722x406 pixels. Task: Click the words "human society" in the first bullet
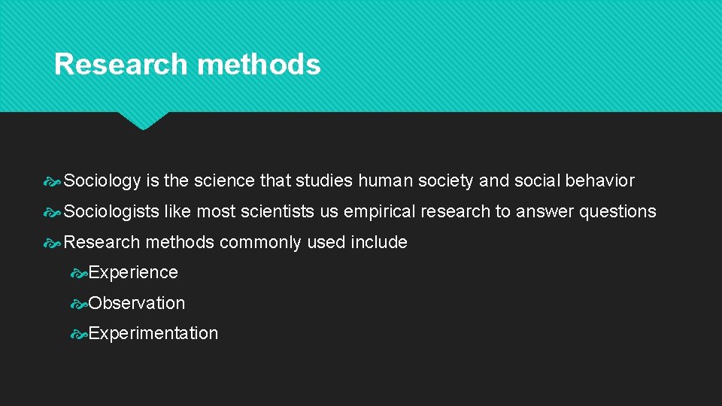[415, 181]
